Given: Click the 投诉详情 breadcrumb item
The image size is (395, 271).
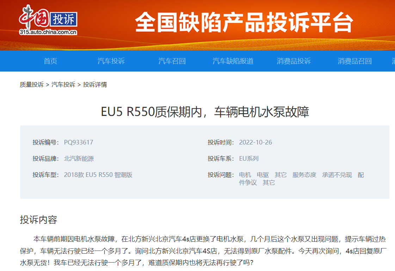Looking at the screenshot, I should (x=95, y=85).
